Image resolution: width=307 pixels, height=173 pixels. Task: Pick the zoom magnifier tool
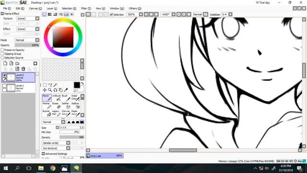50,90
